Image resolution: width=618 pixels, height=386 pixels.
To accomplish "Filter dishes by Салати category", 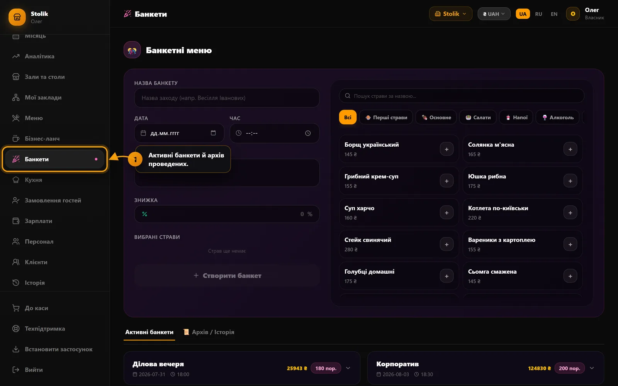I will click(478, 117).
